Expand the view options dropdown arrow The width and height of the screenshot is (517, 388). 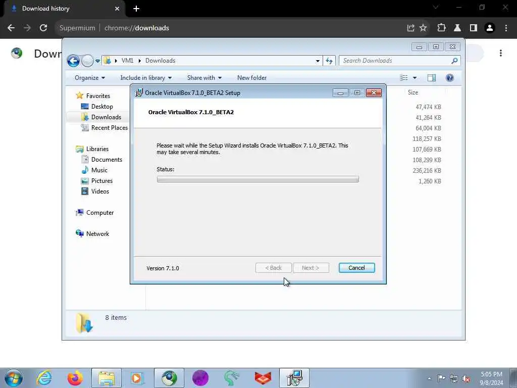pyautogui.click(x=415, y=78)
